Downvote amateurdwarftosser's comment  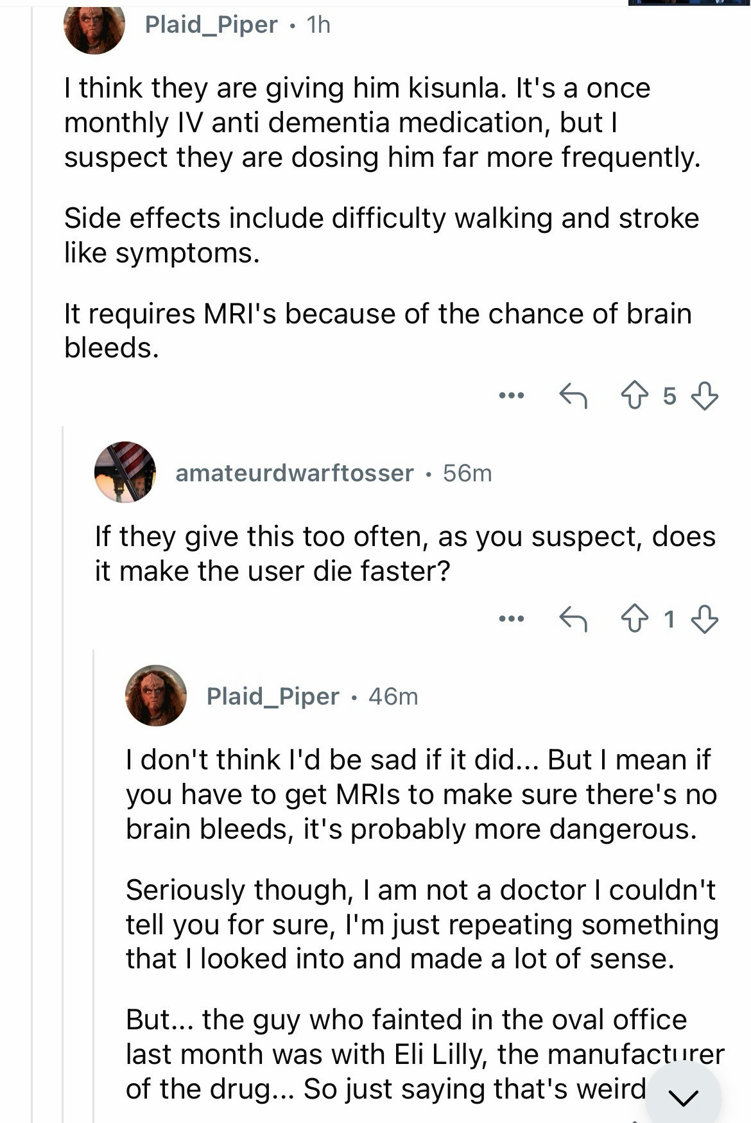click(x=704, y=619)
